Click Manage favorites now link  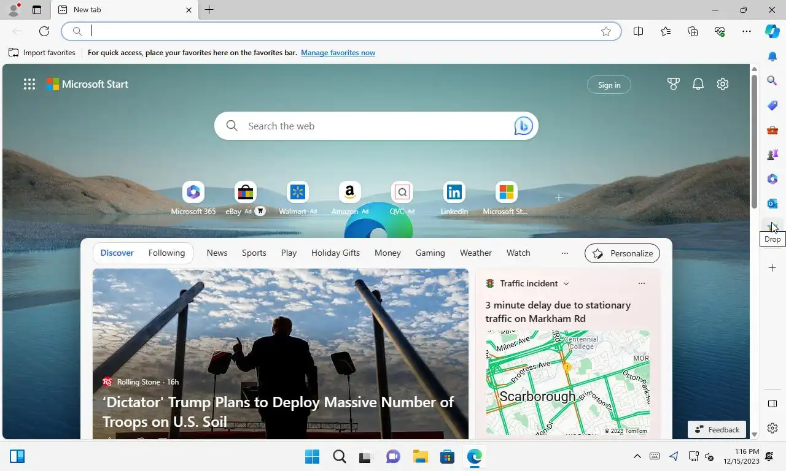[338, 53]
